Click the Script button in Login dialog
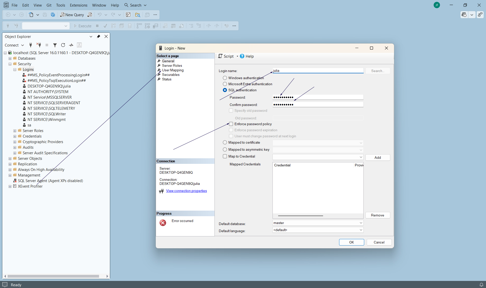The width and height of the screenshot is (486, 288). click(226, 56)
